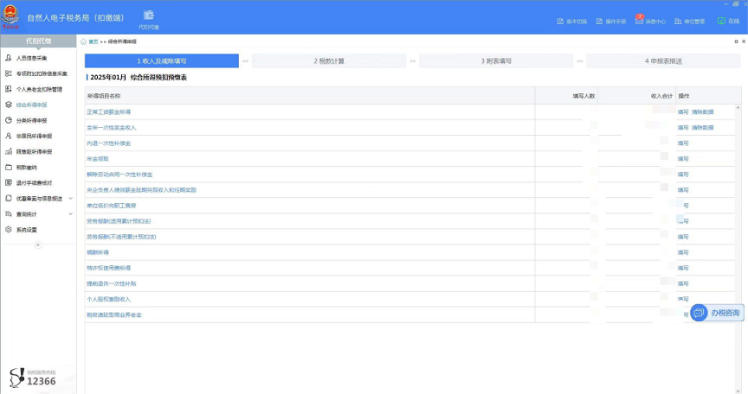Open 人员信息采集 in the sidebar
The width and height of the screenshot is (748, 394).
pos(33,58)
